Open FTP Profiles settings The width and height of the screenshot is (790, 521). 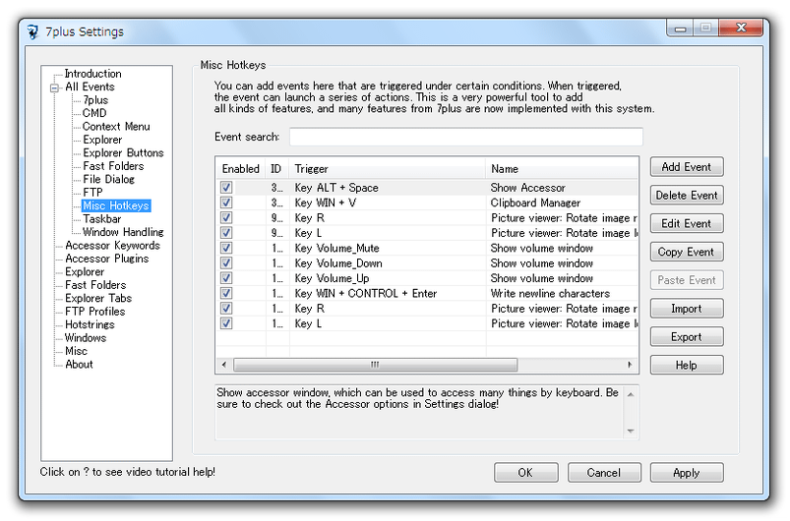tap(95, 312)
